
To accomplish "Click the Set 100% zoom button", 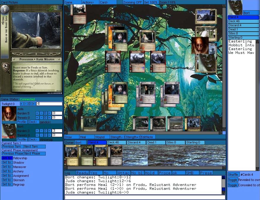I will point(151,2).
